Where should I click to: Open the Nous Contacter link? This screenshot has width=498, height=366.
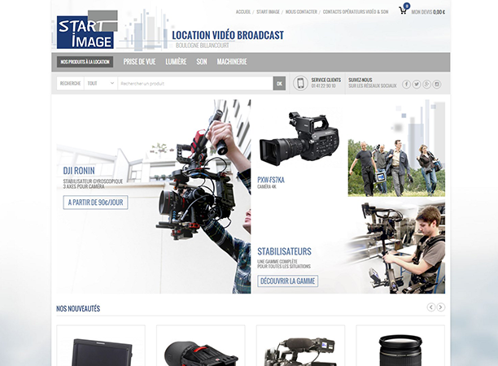click(301, 12)
